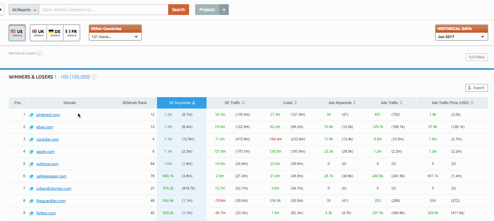494x221 pixels.
Task: Open external link icon beside ebay.com
Action: tap(31, 127)
